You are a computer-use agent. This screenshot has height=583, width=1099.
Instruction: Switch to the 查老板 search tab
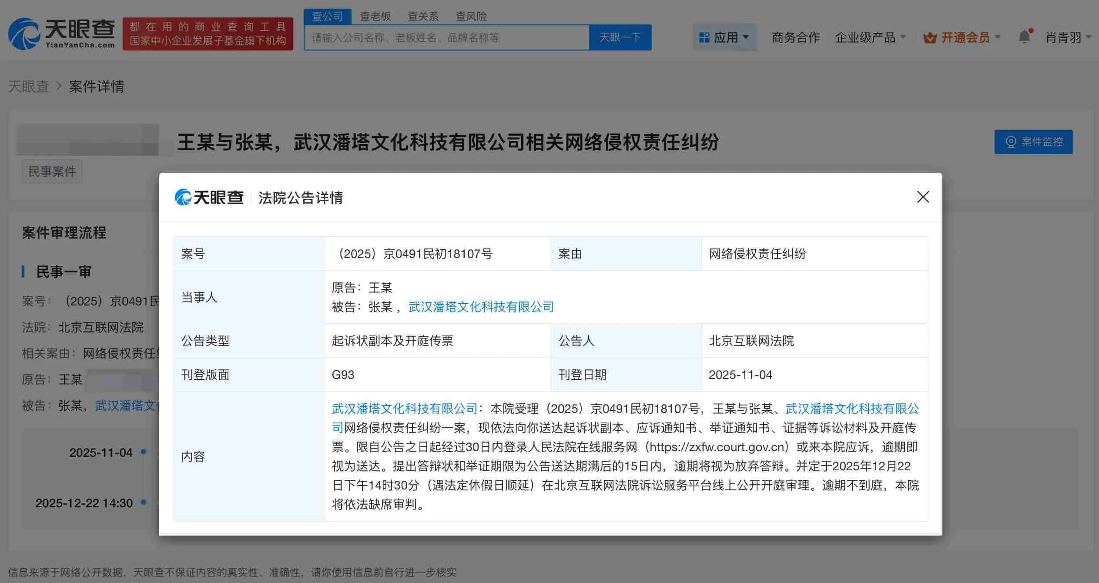point(375,16)
